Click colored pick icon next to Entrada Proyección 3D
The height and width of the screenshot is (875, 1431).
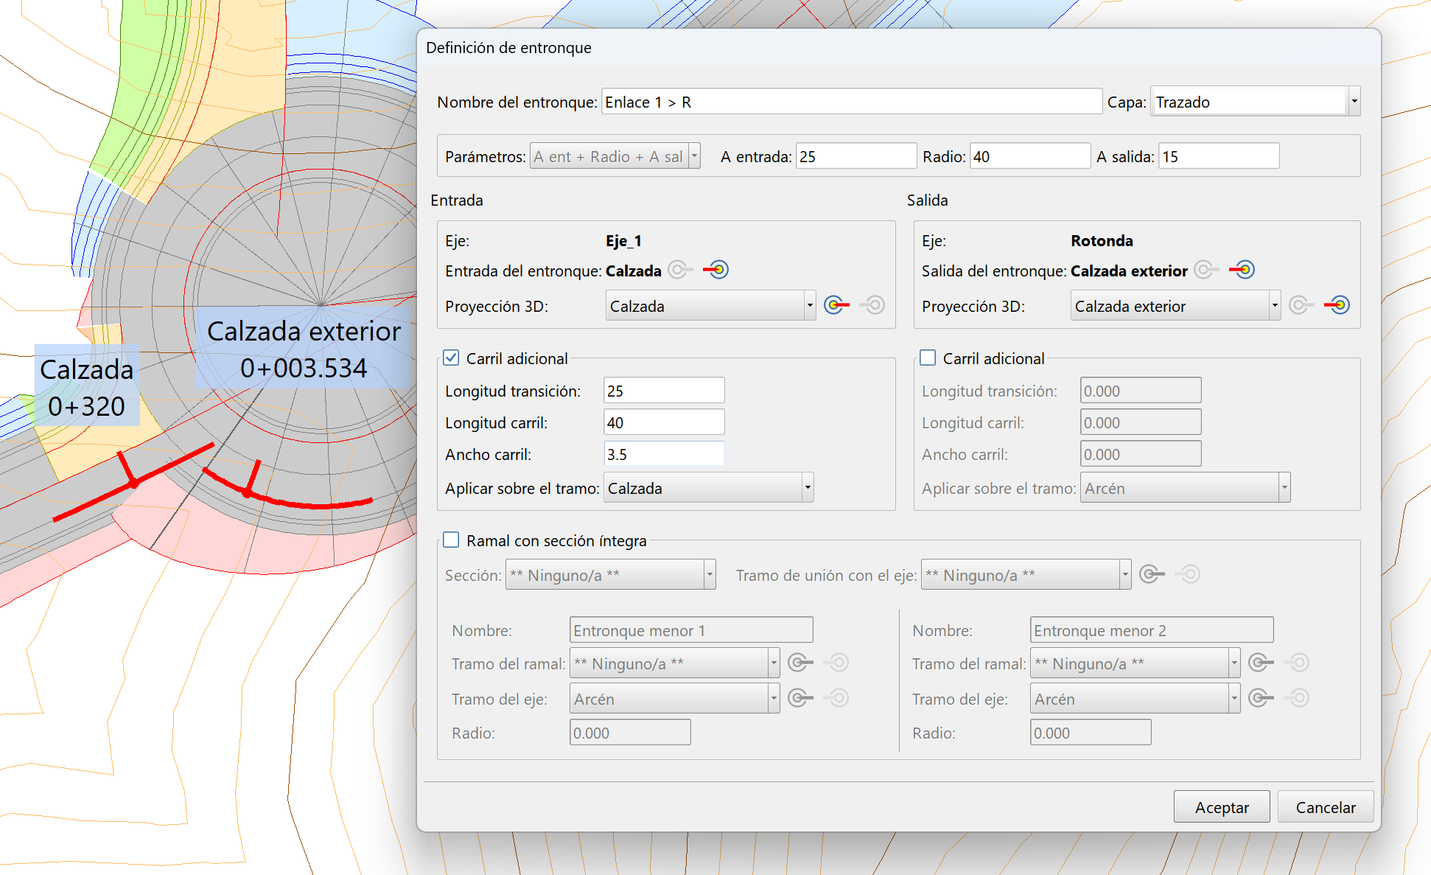tap(836, 304)
